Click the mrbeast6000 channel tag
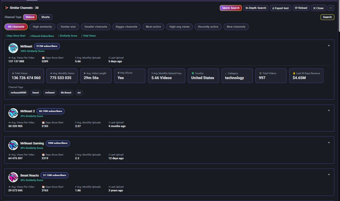This screenshot has height=201, width=340. pos(19,93)
